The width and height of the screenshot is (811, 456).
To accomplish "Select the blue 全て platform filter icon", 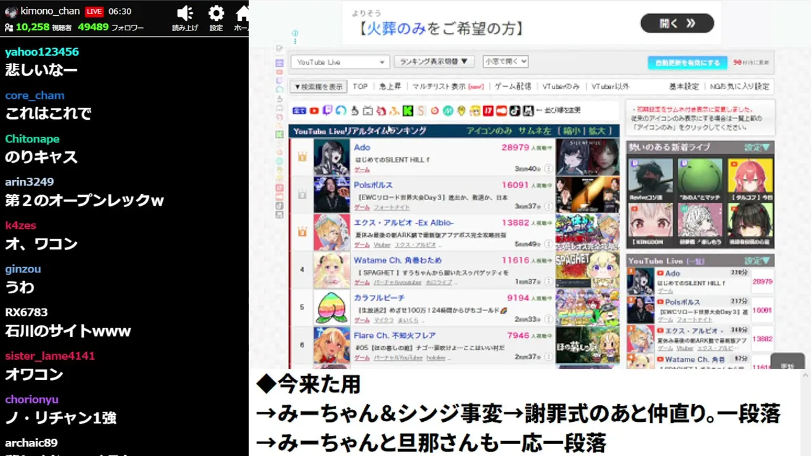I will [x=299, y=111].
